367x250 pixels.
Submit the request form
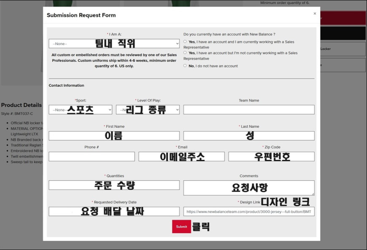click(x=181, y=226)
